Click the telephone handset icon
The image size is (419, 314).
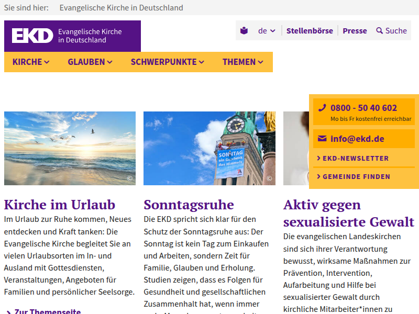tap(322, 108)
